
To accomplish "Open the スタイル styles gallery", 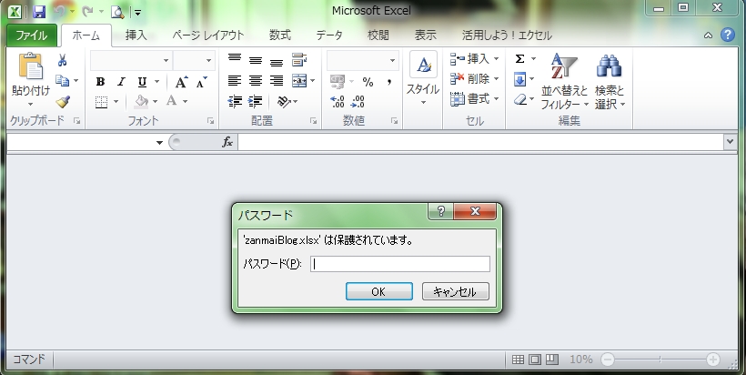I will click(x=423, y=78).
